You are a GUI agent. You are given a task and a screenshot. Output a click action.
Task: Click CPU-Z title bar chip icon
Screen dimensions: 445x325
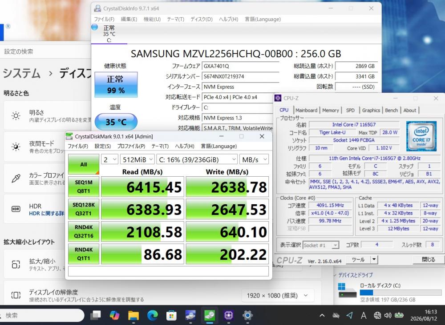tap(278, 98)
